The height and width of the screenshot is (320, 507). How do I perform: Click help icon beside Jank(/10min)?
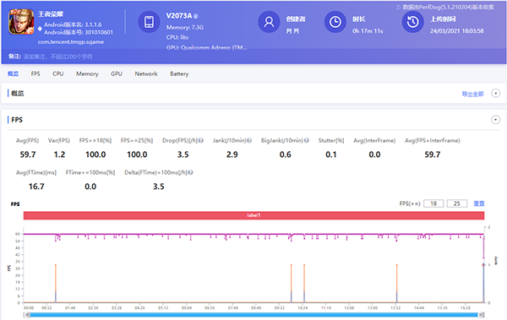point(249,141)
